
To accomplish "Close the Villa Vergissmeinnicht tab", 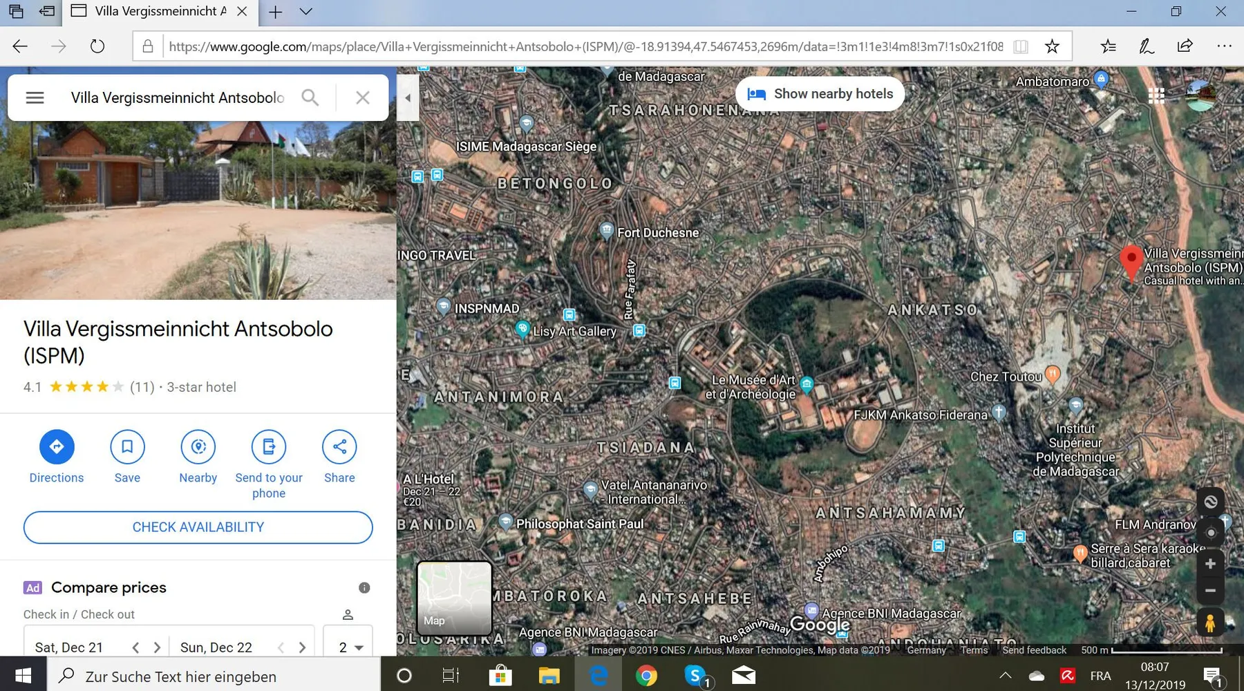I will coord(242,12).
